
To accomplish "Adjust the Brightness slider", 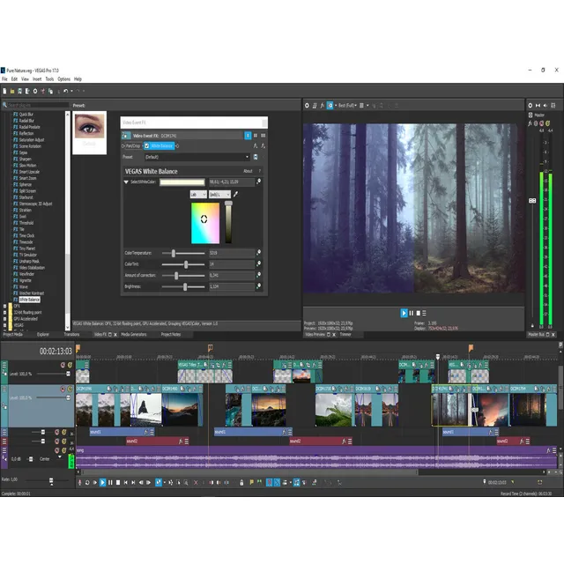I will click(x=183, y=287).
